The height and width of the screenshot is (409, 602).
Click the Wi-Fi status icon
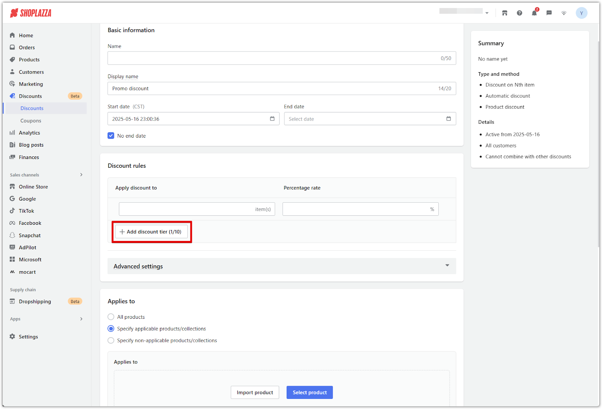tap(564, 13)
